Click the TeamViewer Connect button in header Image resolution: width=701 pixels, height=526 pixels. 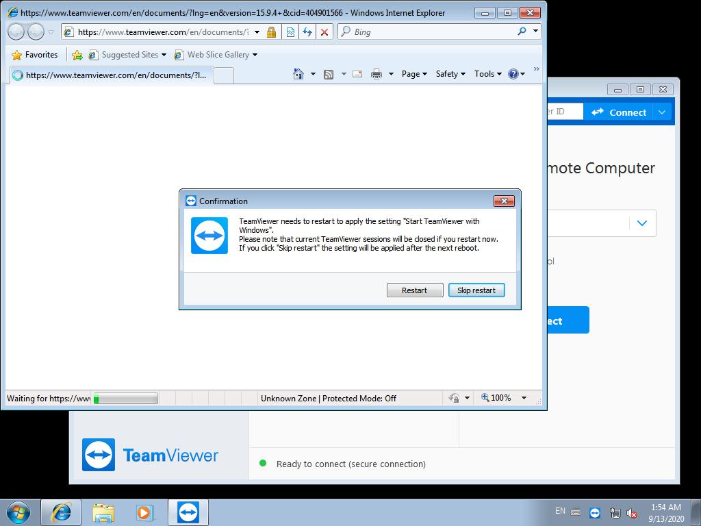tap(618, 112)
